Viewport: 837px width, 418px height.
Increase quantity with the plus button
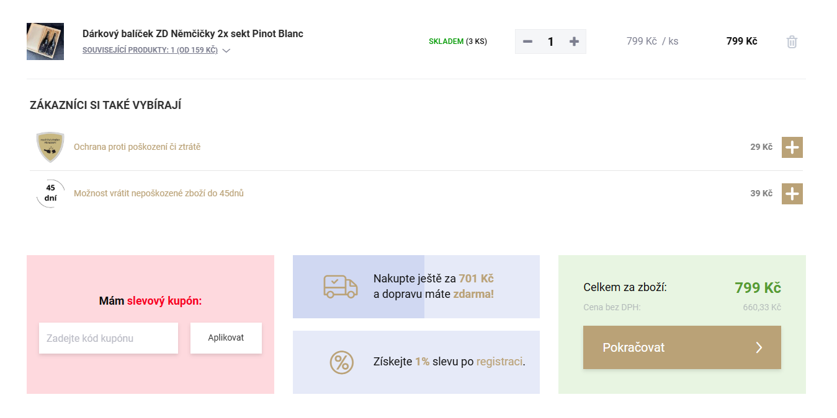click(x=574, y=41)
